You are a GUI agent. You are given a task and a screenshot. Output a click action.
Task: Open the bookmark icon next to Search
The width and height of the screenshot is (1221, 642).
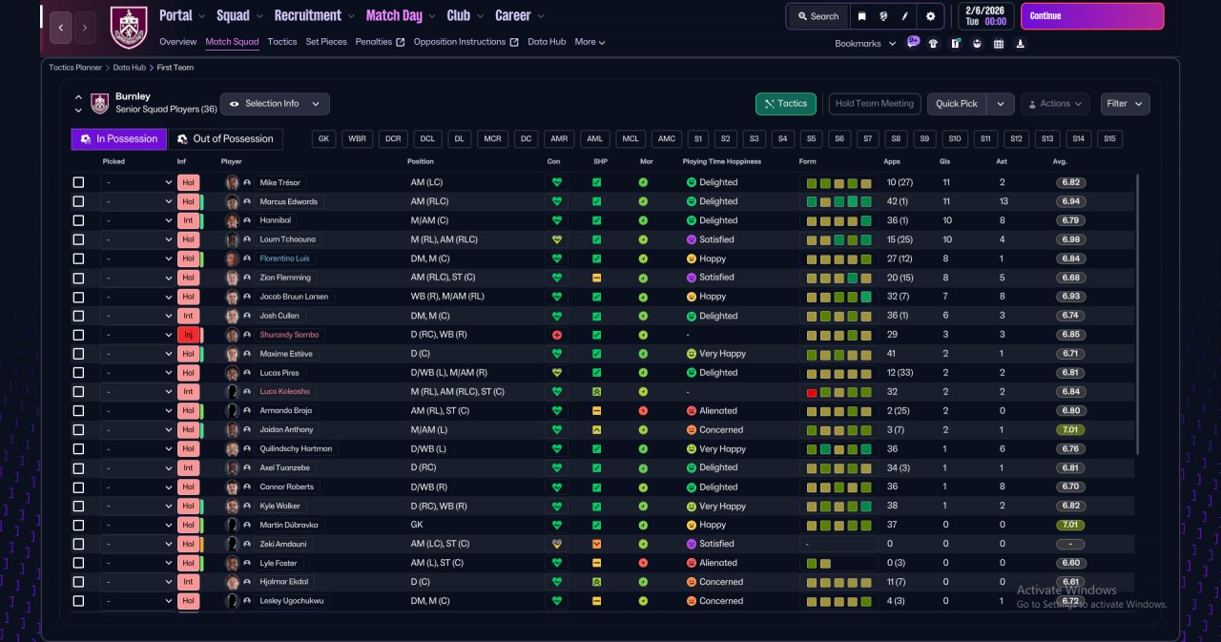pyautogui.click(x=862, y=16)
